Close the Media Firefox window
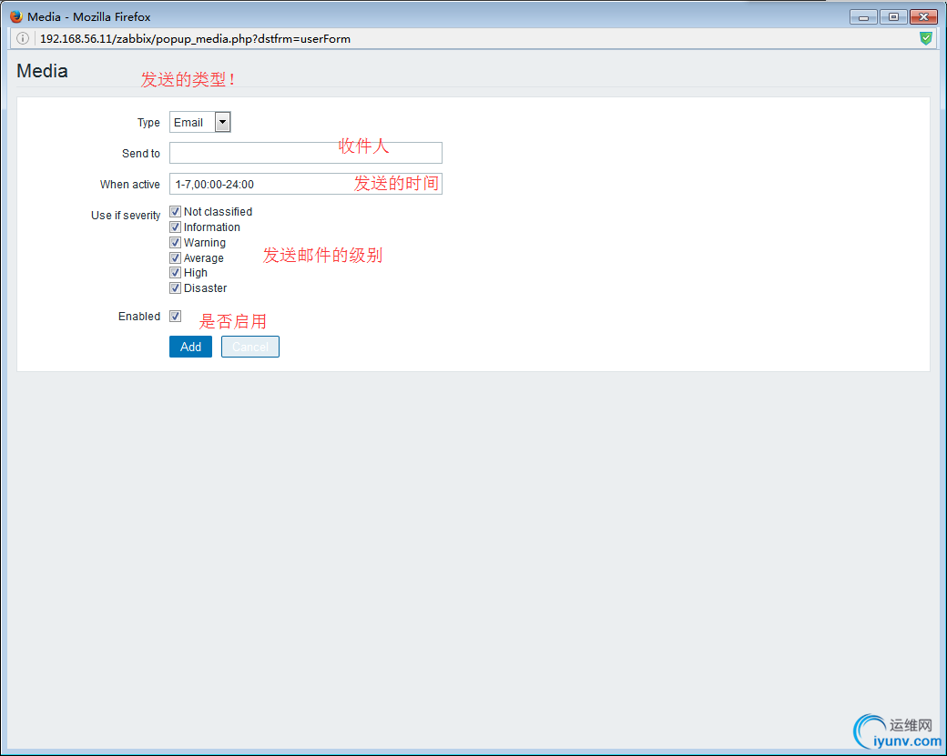The width and height of the screenshot is (947, 756). [x=923, y=17]
